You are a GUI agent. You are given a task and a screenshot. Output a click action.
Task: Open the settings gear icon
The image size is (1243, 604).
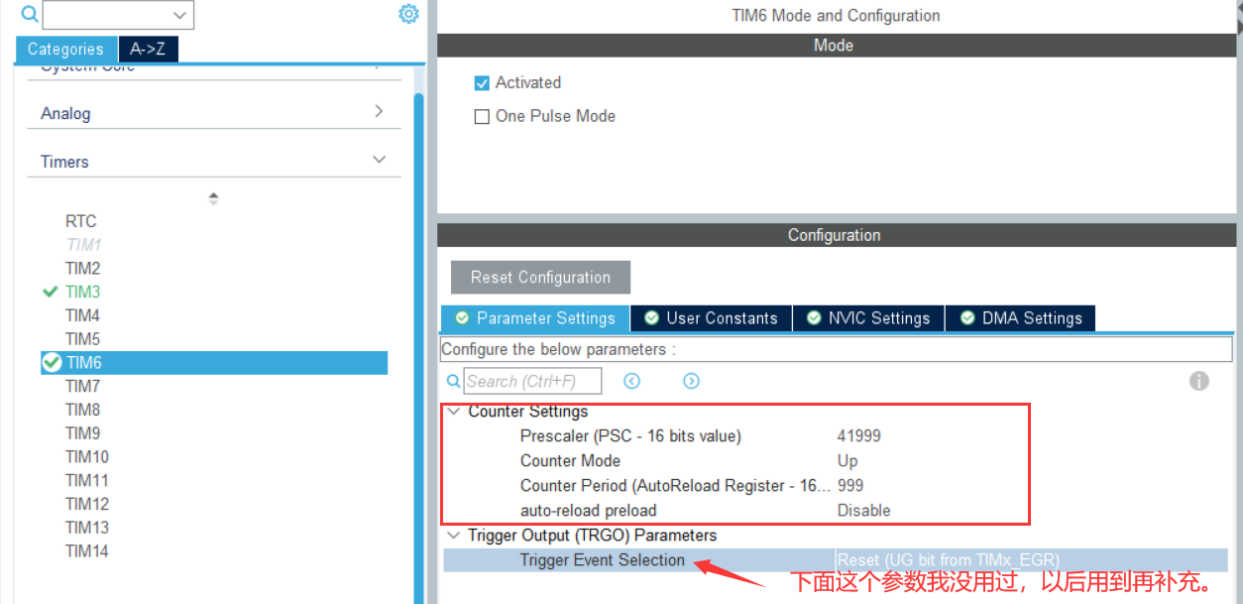click(x=408, y=14)
